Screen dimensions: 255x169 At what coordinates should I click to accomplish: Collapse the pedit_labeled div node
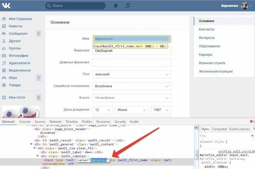37,156
